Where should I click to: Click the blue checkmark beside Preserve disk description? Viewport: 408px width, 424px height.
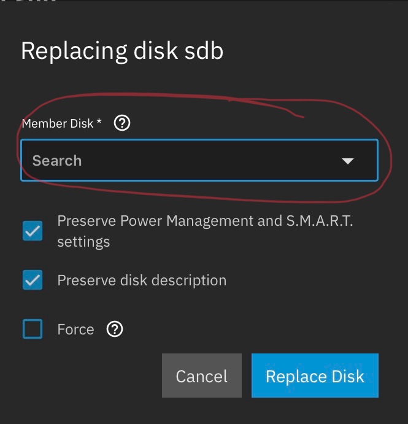pos(33,280)
